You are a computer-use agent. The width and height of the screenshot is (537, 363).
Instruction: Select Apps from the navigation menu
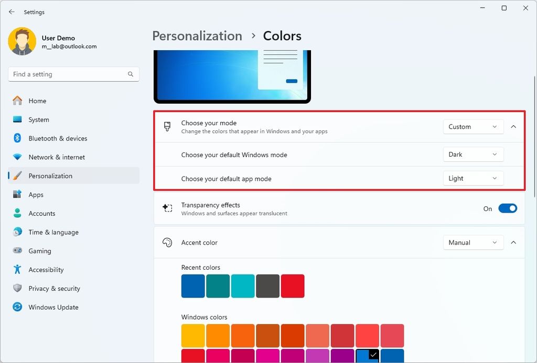tap(35, 194)
